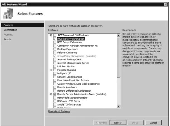Click the features list scroll down arrow
Viewport: 170px width, 126px height.
click(x=118, y=106)
